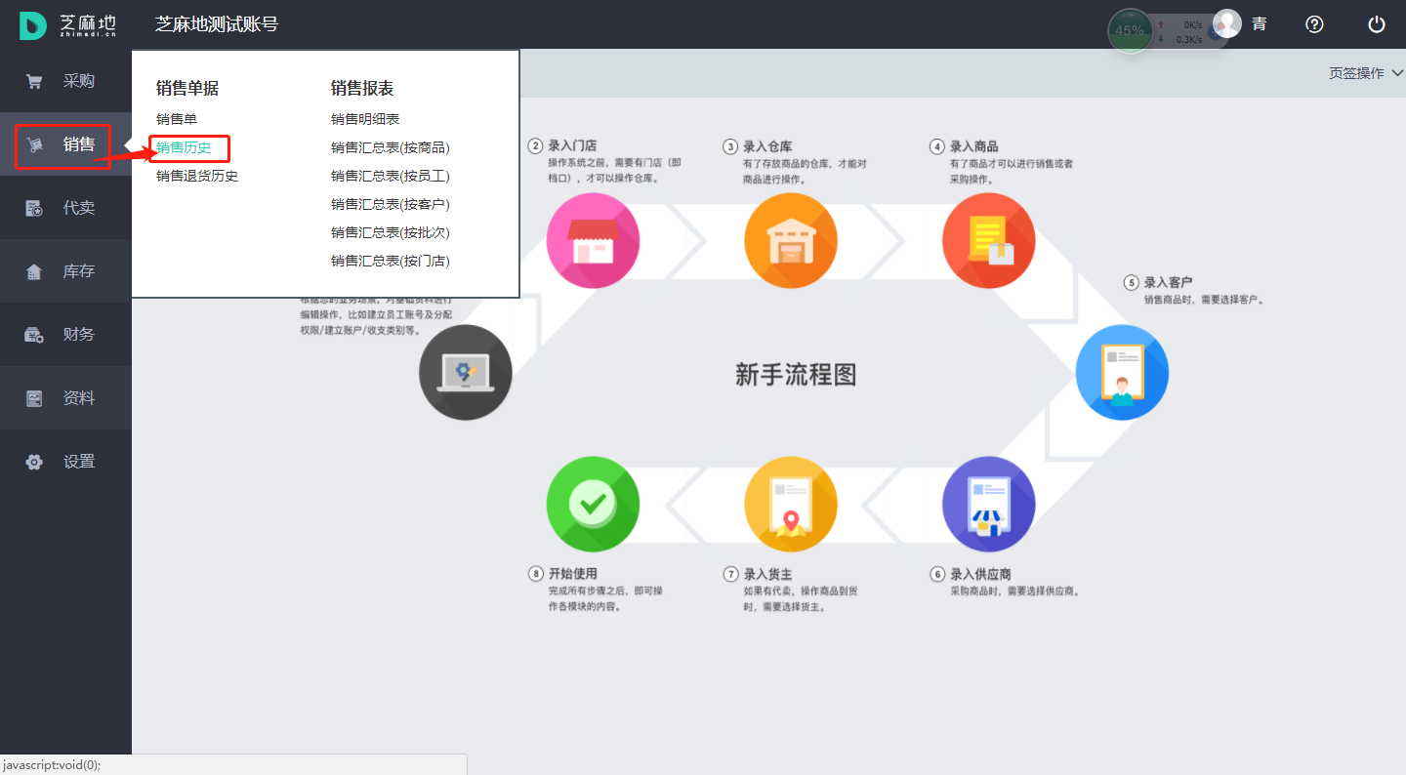Select the 销售 sidebar menu
Image resolution: width=1406 pixels, height=775 pixels.
pos(65,144)
